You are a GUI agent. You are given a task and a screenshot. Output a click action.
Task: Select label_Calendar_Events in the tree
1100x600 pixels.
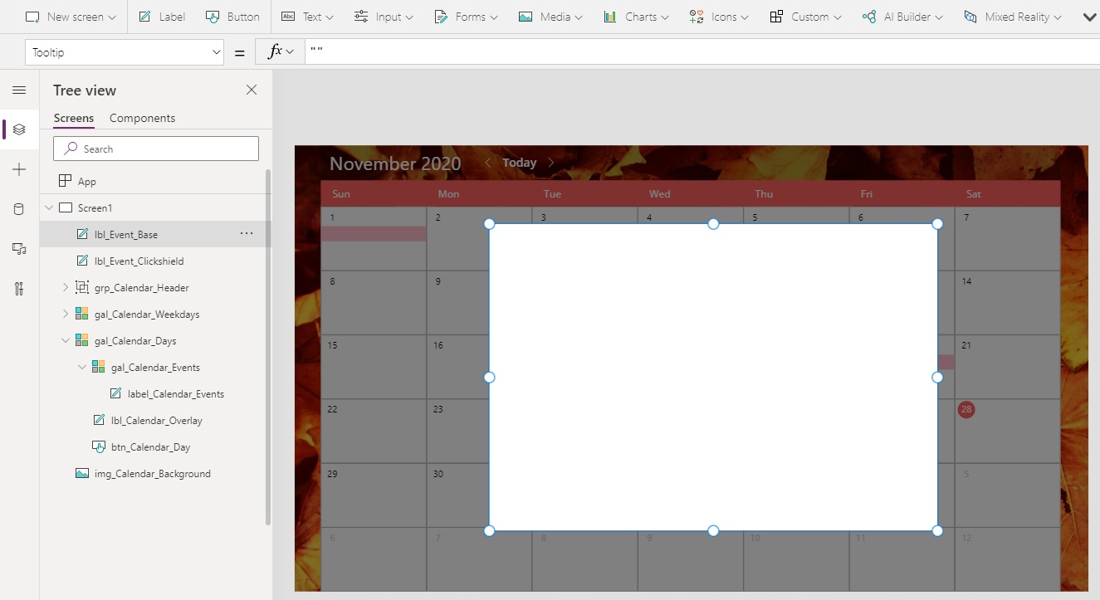click(x=177, y=393)
